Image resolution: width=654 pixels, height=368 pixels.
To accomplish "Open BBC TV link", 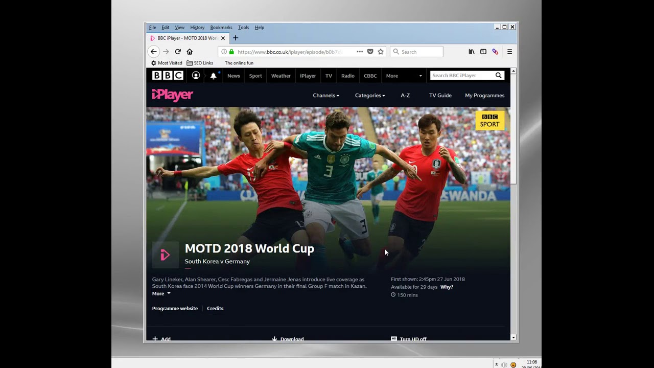I will [x=329, y=76].
